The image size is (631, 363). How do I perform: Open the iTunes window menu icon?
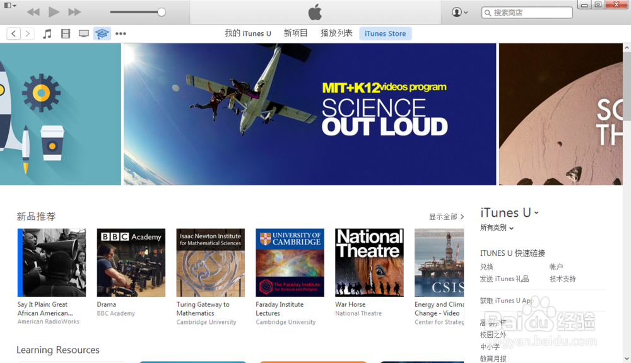[x=9, y=6]
